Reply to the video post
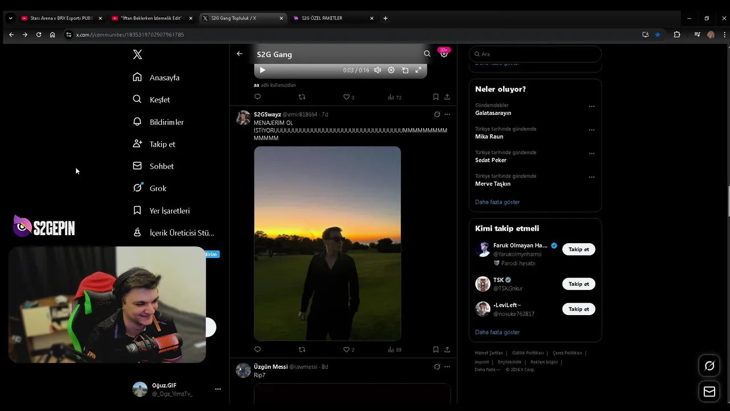The height and width of the screenshot is (411, 730). point(257,97)
